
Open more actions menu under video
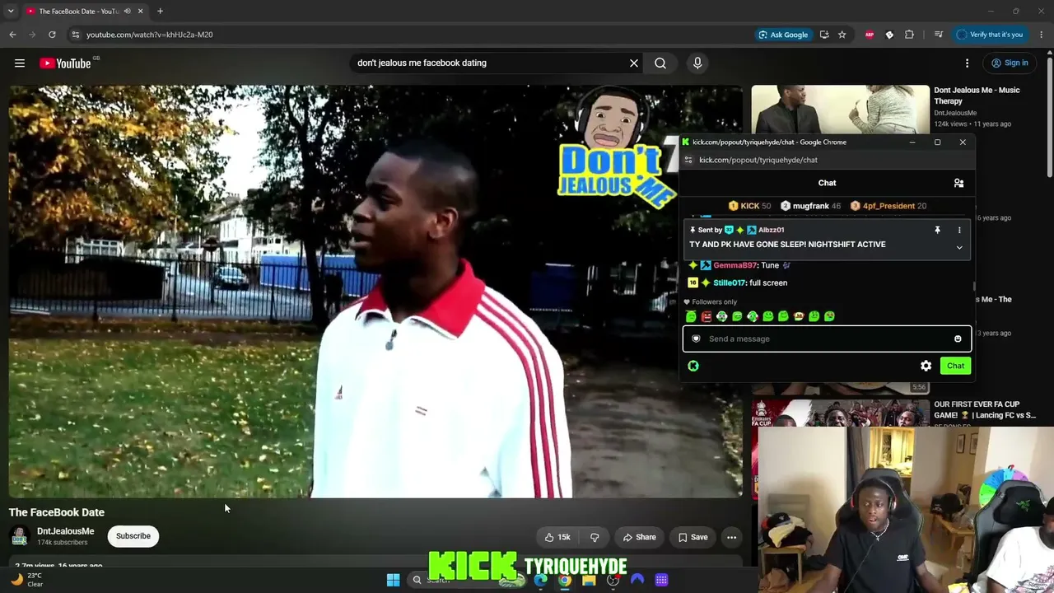click(731, 537)
